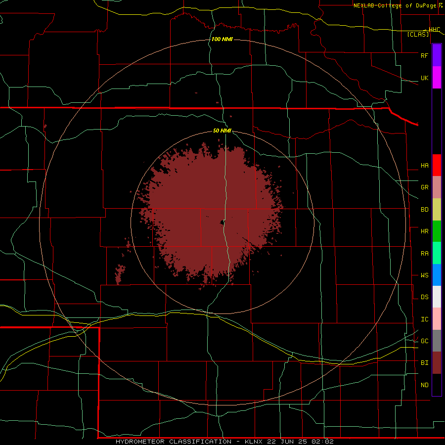
Task: Select the blue WS wet snow swatch
Action: (437, 275)
